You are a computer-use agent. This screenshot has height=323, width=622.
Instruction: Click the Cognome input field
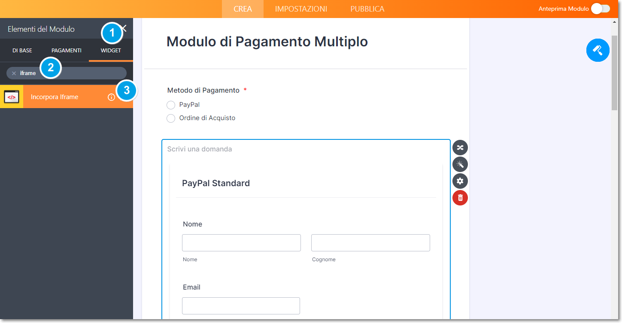tap(370, 243)
